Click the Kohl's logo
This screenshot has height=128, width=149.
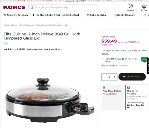point(14,7)
